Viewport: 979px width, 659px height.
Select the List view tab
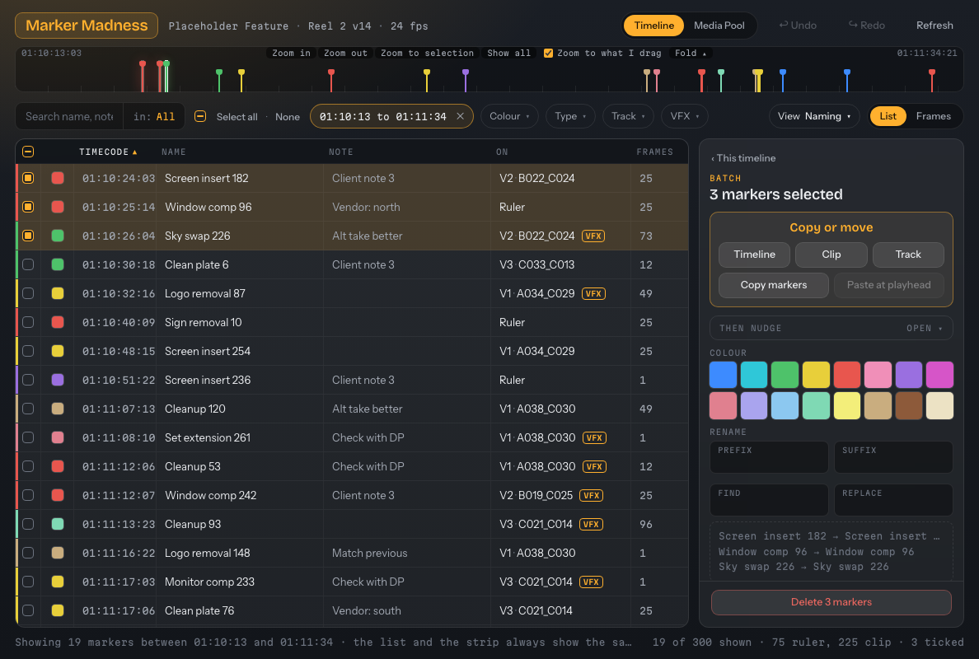click(888, 116)
